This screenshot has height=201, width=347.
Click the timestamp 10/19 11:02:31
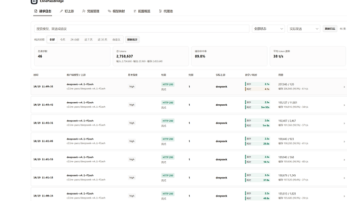click(43, 123)
